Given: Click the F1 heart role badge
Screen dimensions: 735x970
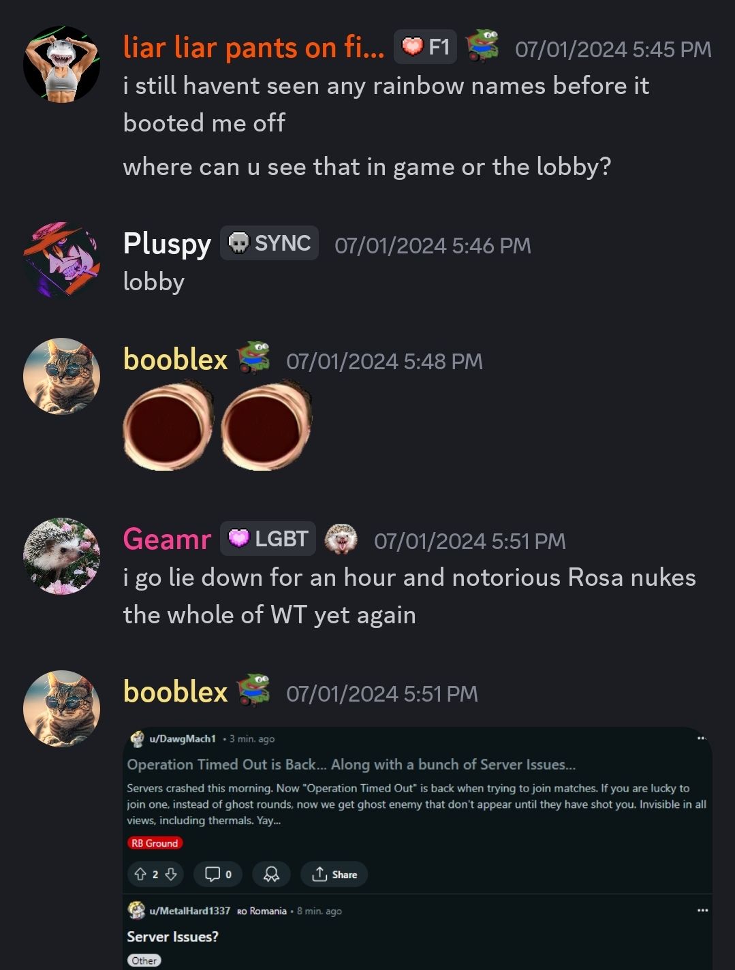Looking at the screenshot, I should click(x=425, y=47).
